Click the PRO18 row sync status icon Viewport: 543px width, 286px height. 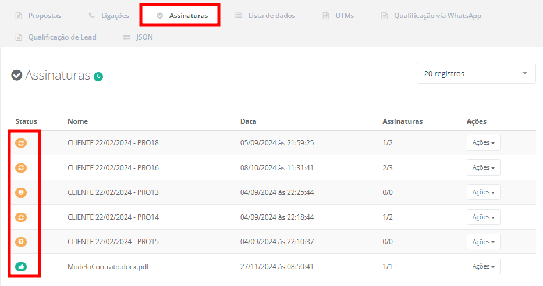(21, 143)
